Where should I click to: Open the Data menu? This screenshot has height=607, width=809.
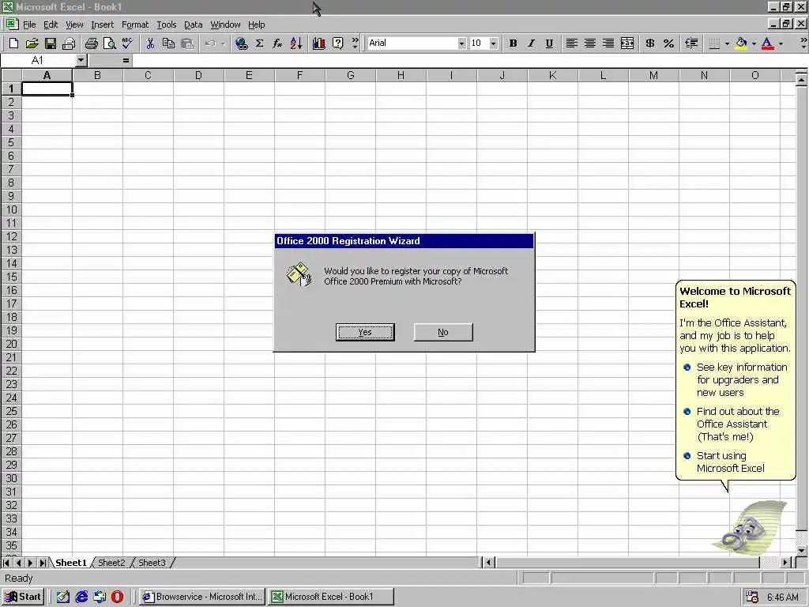coord(193,25)
